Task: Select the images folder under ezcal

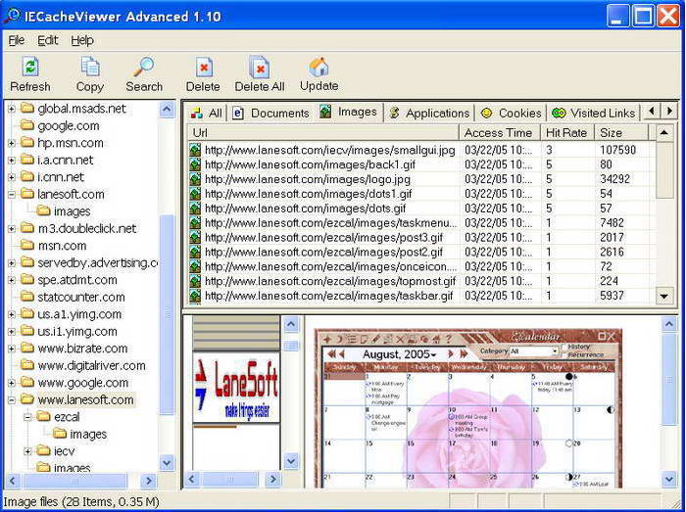Action: click(x=88, y=434)
